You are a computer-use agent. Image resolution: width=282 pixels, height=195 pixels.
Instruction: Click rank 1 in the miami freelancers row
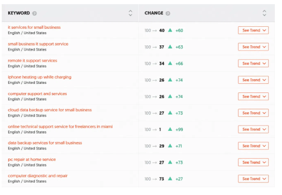(x=160, y=129)
